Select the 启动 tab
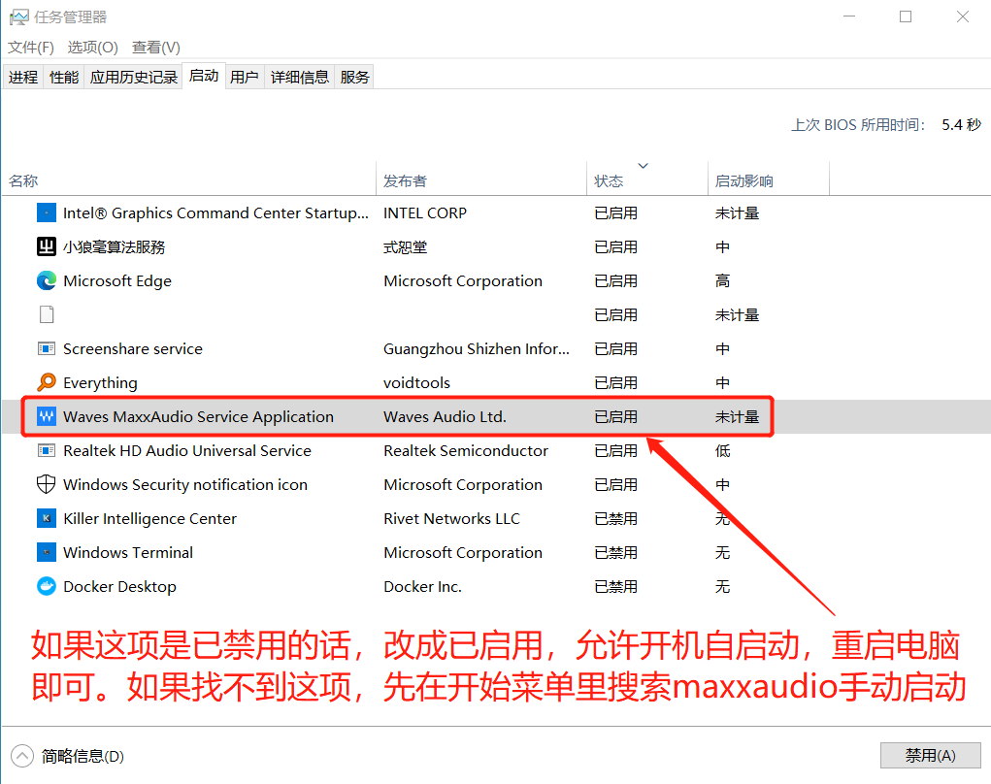 click(x=204, y=76)
